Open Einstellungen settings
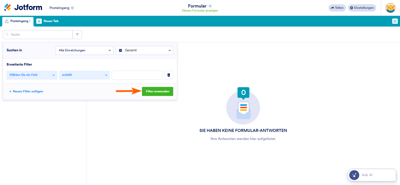The image size is (400, 185). [x=362, y=8]
